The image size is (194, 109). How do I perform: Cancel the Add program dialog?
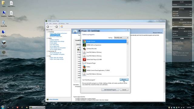coord(124,90)
